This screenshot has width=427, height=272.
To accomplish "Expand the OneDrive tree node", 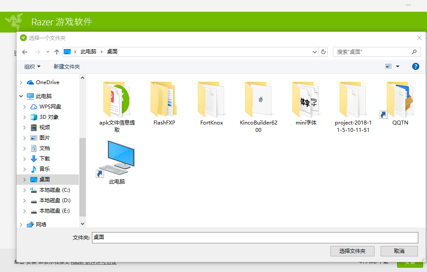I will pyautogui.click(x=21, y=82).
